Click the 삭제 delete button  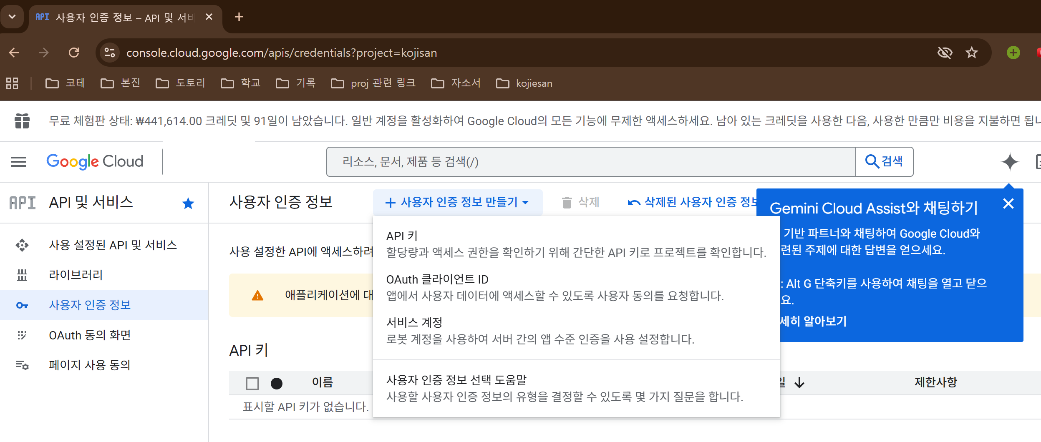click(580, 202)
